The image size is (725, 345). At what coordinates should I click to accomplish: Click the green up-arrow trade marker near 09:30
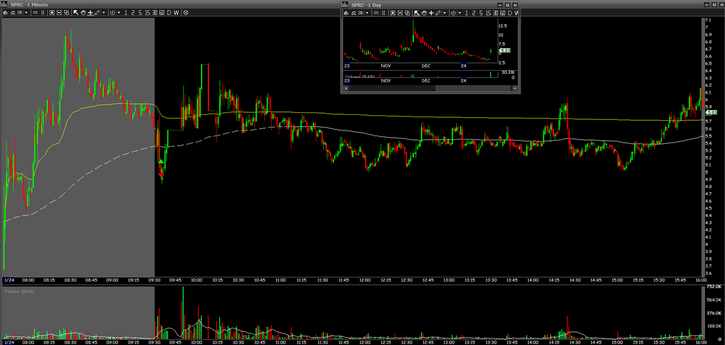(x=161, y=162)
